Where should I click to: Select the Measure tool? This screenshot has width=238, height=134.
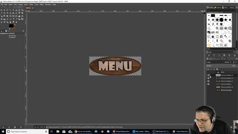(7, 13)
